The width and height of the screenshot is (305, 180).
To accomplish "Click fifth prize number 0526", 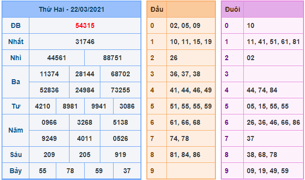I will [120, 138].
